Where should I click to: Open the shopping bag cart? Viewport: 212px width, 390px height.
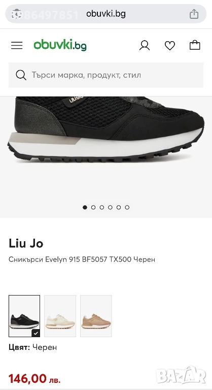(195, 45)
